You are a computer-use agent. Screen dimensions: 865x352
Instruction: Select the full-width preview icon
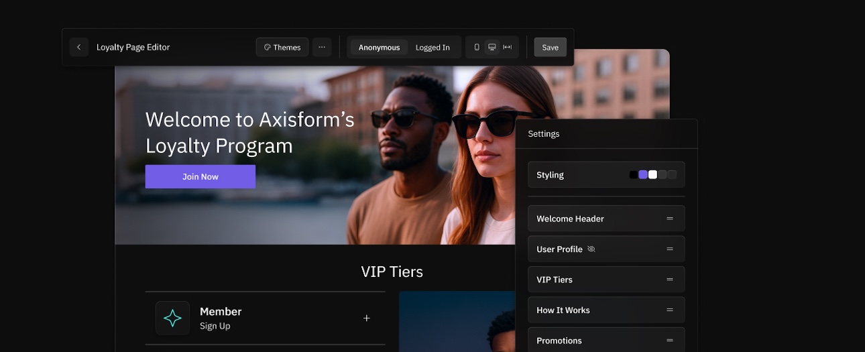(x=508, y=47)
